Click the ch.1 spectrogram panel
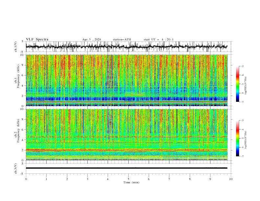Viewport: 260px width, 201px height. click(127, 80)
